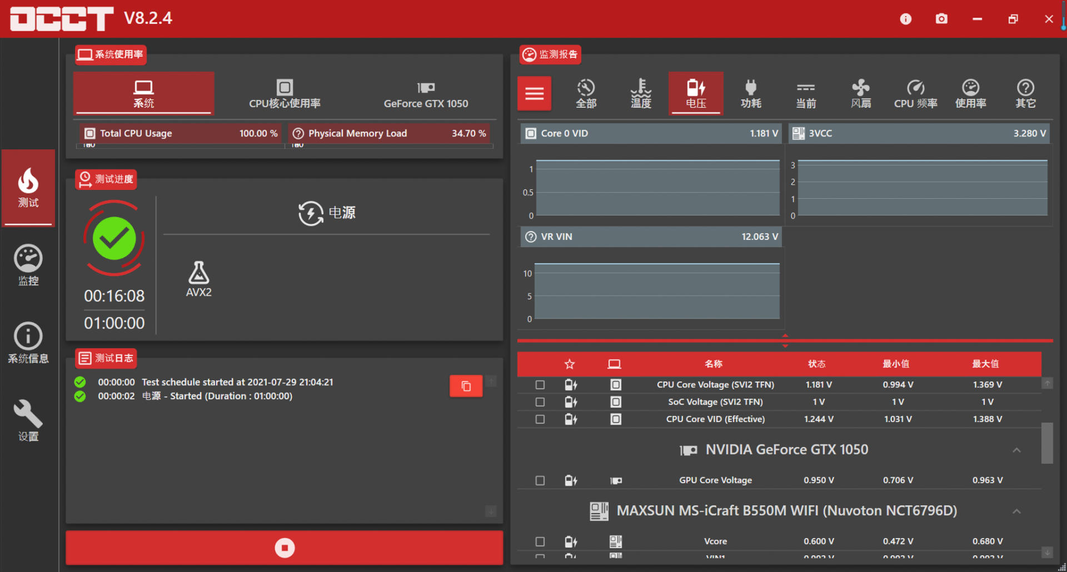
Task: Check the CPU Core VID (Effective) checkbox
Action: click(x=540, y=419)
